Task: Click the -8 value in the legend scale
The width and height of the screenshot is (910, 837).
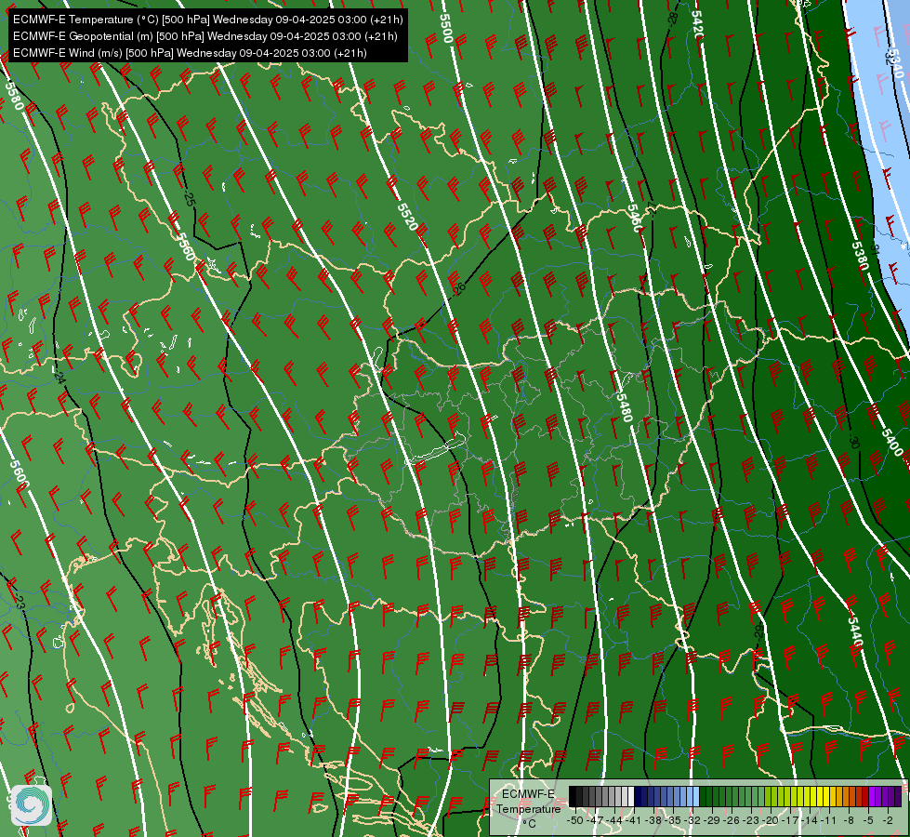Action: pos(849,820)
